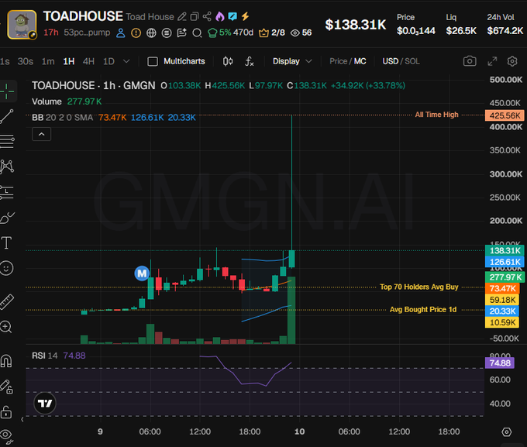Click the share icon in header
Screen dimensions: 527x447
click(207, 16)
